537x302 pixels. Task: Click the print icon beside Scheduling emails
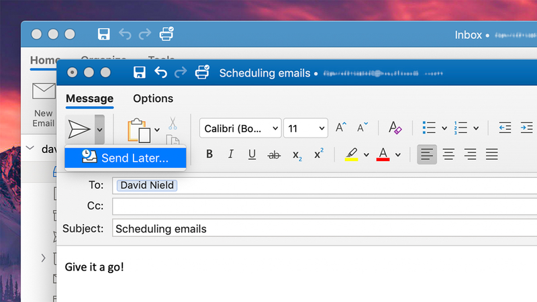(202, 72)
